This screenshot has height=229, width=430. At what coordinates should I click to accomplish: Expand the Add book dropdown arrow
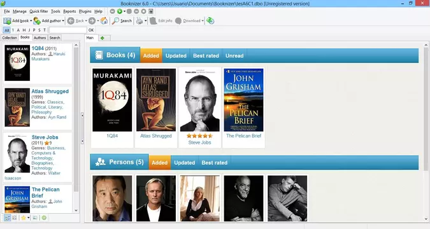31,21
